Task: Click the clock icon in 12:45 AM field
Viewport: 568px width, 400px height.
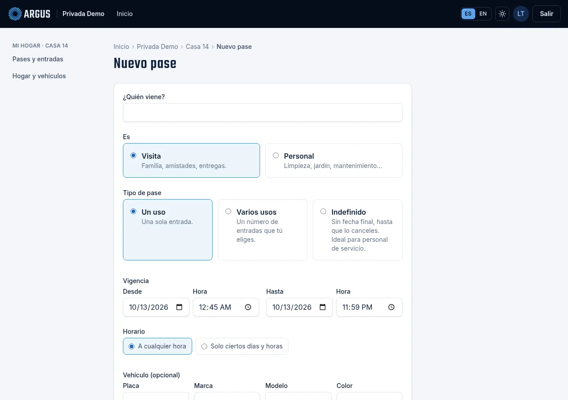Action: (x=248, y=307)
